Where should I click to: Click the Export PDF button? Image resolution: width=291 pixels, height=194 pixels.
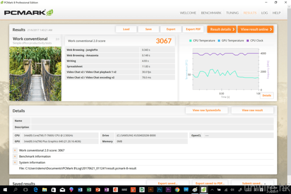coord(193,29)
